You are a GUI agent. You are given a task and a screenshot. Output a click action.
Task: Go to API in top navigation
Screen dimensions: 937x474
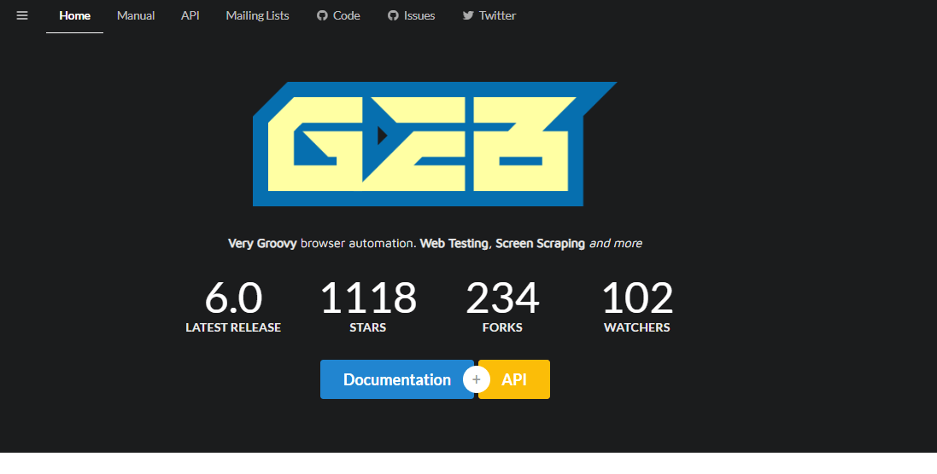coord(190,15)
